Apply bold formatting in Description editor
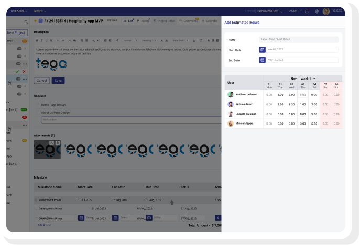The height and width of the screenshot is (245, 359). (37, 40)
